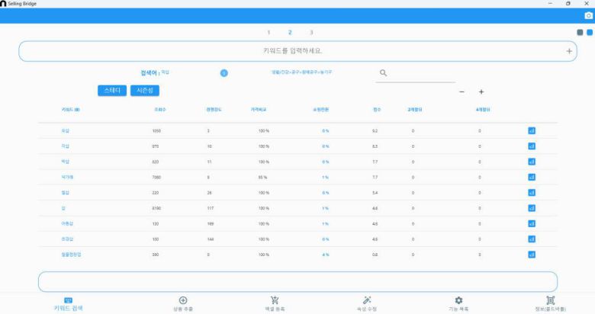This screenshot has width=595, height=314.
Task: Click the empty rounded box below table
Action: tap(297, 282)
